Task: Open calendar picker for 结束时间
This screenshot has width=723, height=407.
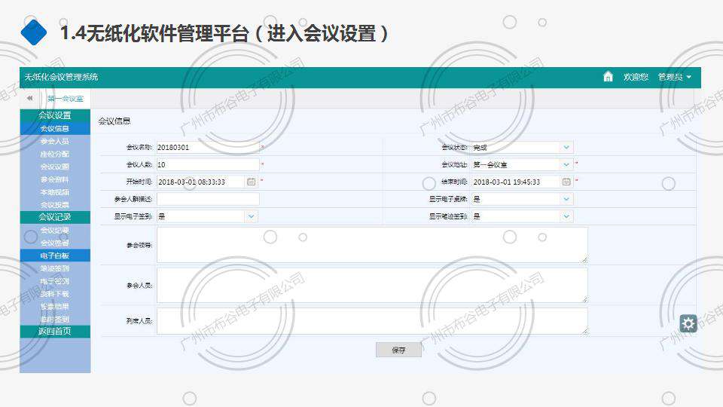Action: (566, 182)
